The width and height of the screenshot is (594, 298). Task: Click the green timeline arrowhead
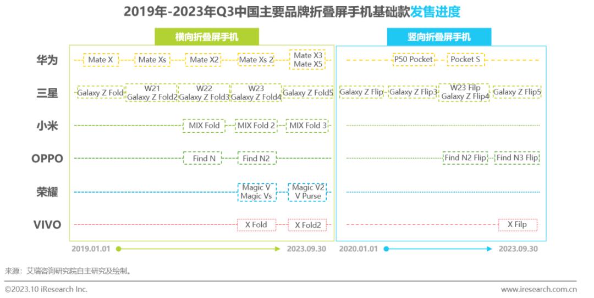(x=278, y=249)
